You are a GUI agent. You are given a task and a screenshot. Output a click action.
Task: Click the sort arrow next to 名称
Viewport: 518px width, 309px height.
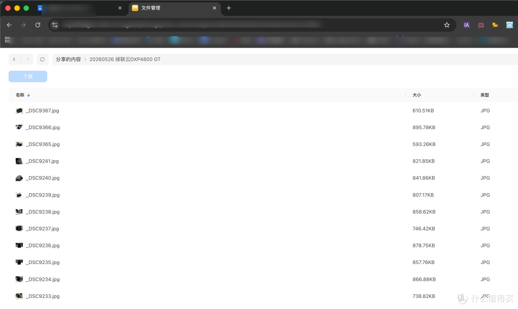pos(29,95)
